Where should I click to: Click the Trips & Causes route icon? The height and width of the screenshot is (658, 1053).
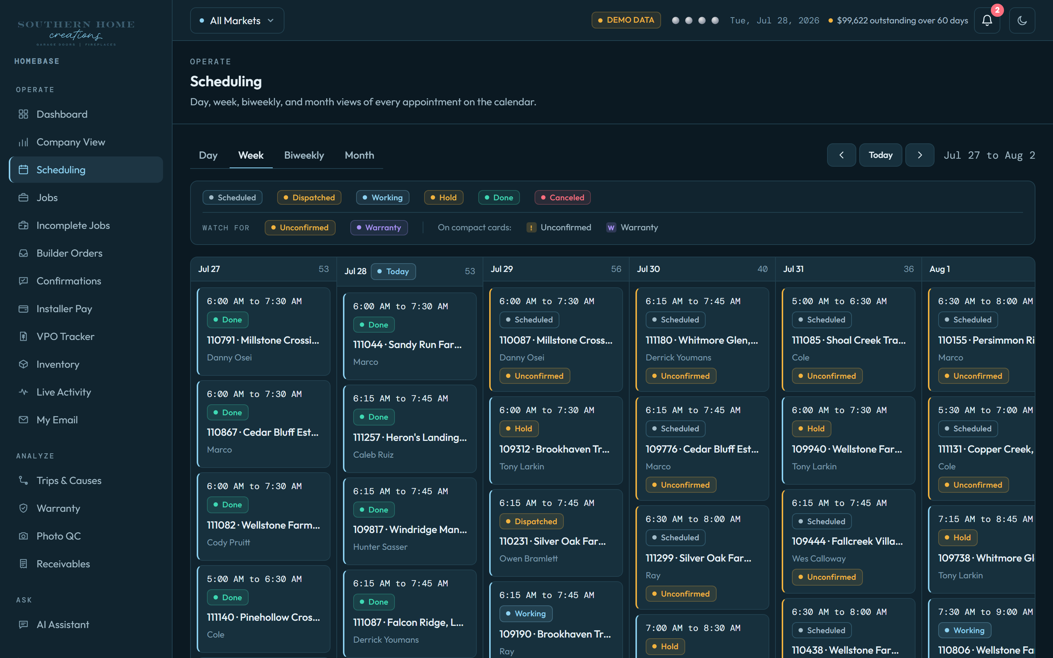point(23,480)
